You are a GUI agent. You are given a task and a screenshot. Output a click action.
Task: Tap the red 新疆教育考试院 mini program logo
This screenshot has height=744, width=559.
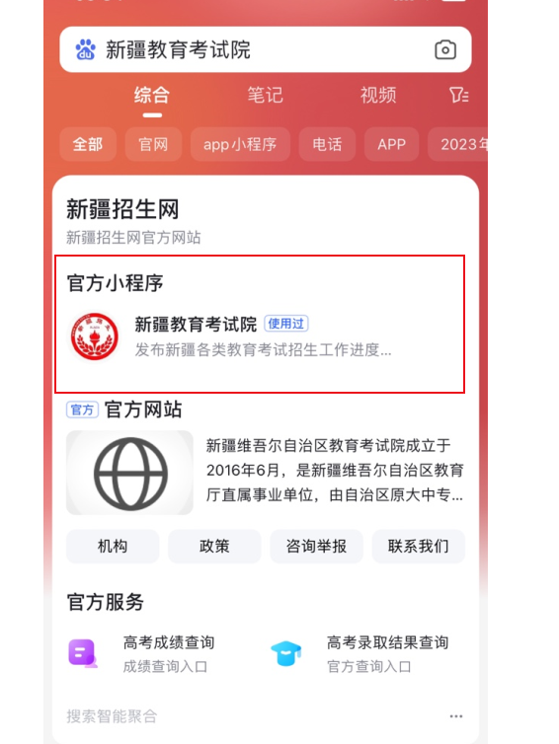tap(95, 336)
